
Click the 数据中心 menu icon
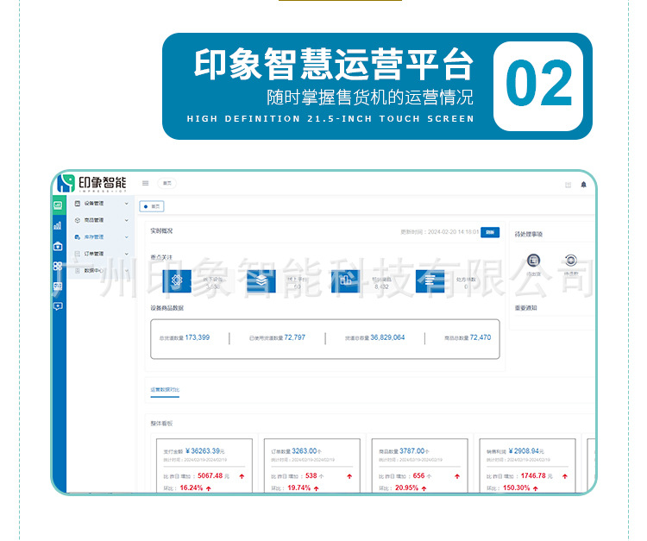click(x=77, y=271)
